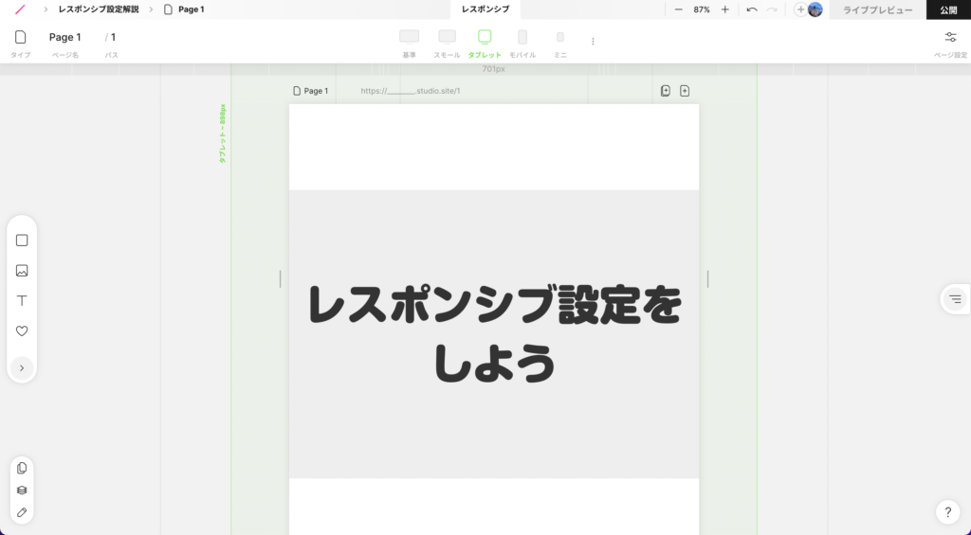Grab the right canvas width handle

coord(707,279)
